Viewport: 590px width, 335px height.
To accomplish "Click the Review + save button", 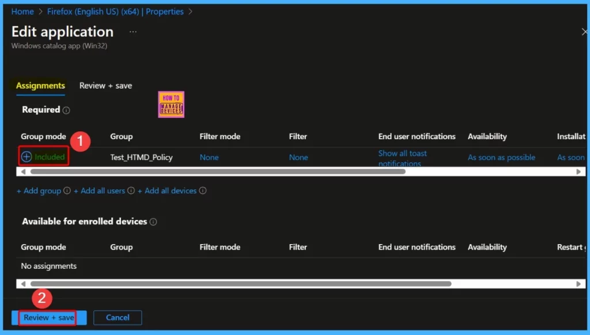I will click(49, 318).
